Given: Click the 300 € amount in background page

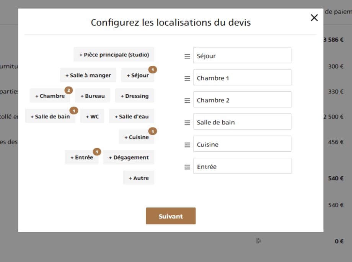Looking at the screenshot, I should pos(336,66).
